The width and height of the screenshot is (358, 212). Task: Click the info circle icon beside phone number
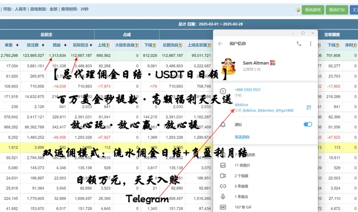[223, 91]
